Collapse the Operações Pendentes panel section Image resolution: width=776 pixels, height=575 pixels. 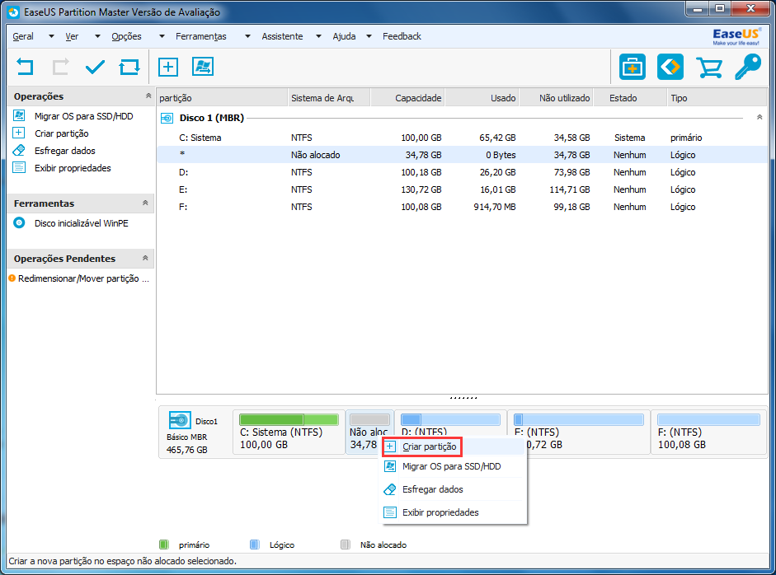pyautogui.click(x=145, y=258)
